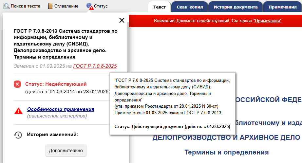302x163 pixels.
Task: Close the status popup panel
Action: click(122, 20)
